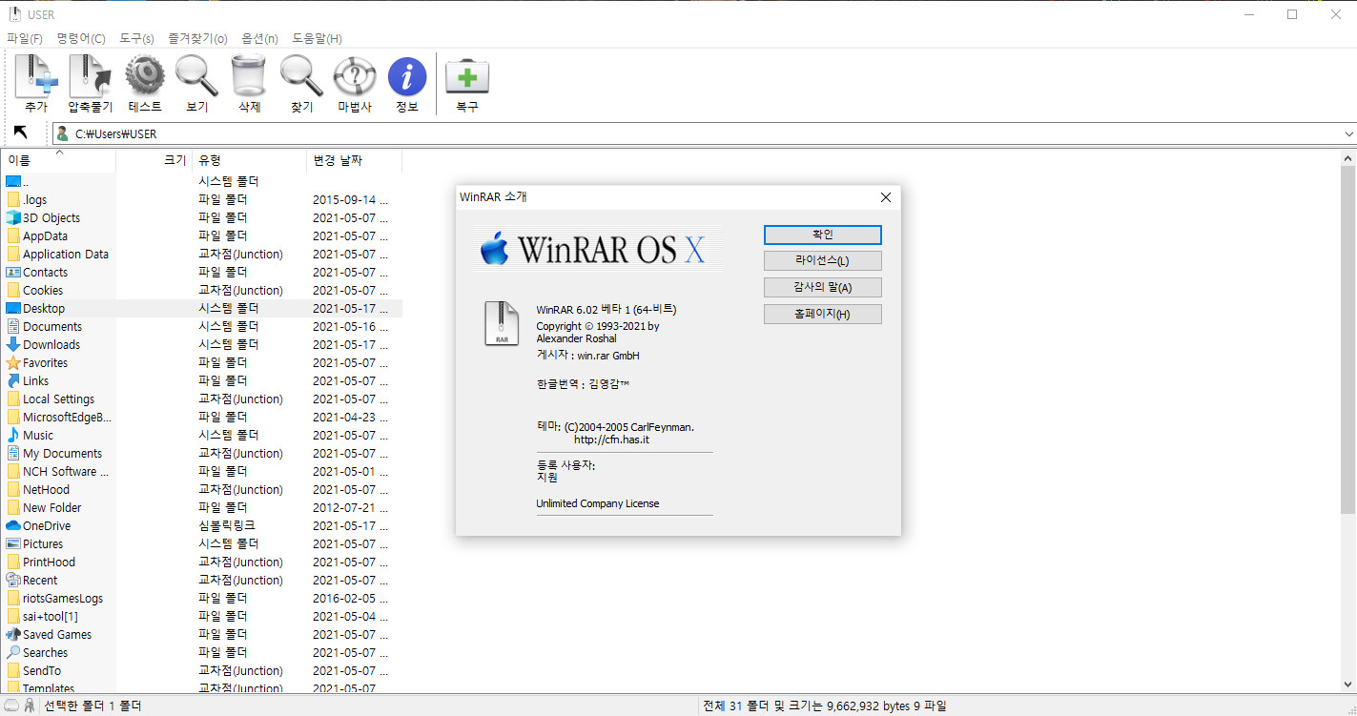Click the Desktop folder icon

[x=13, y=308]
